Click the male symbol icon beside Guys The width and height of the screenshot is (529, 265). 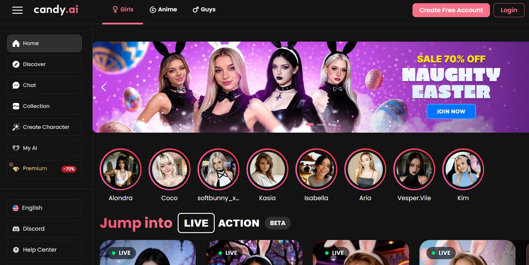pyautogui.click(x=195, y=10)
